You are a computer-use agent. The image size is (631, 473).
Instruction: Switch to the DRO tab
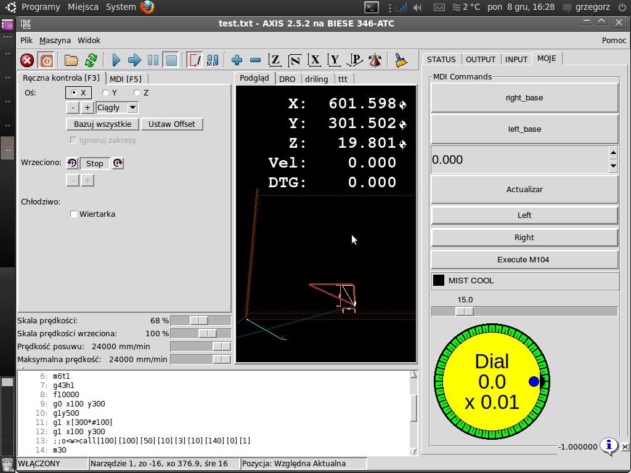(287, 79)
